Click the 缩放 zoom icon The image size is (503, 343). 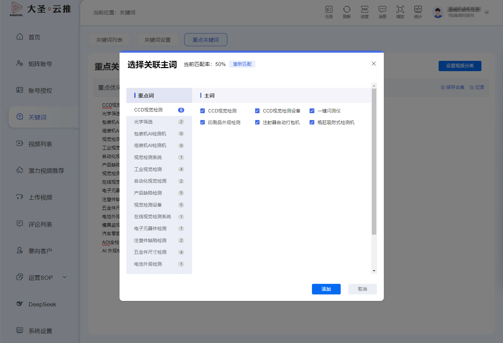[x=400, y=12]
